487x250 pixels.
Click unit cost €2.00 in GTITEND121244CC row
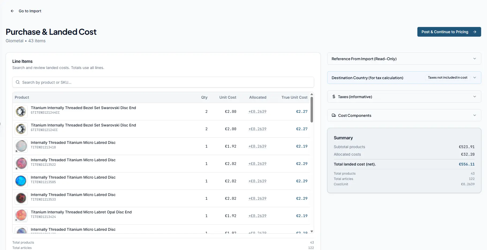231,111
